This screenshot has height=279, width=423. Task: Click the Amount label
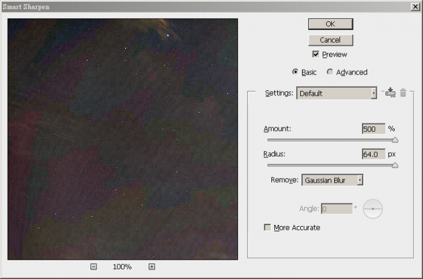pyautogui.click(x=277, y=129)
